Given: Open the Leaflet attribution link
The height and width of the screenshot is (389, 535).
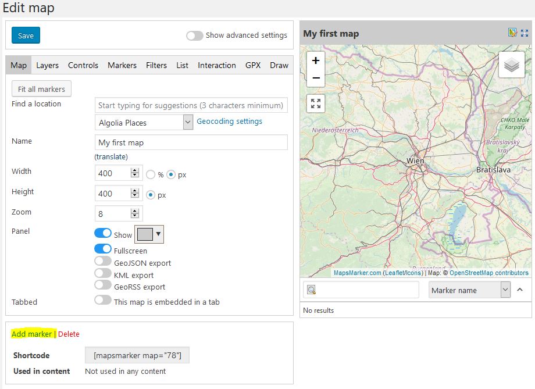Looking at the screenshot, I should (394, 273).
